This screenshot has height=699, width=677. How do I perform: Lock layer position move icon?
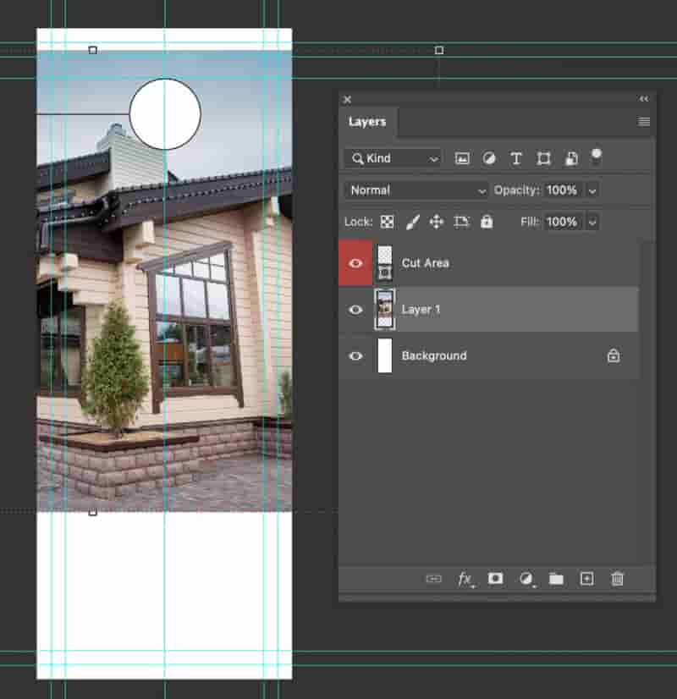(437, 222)
